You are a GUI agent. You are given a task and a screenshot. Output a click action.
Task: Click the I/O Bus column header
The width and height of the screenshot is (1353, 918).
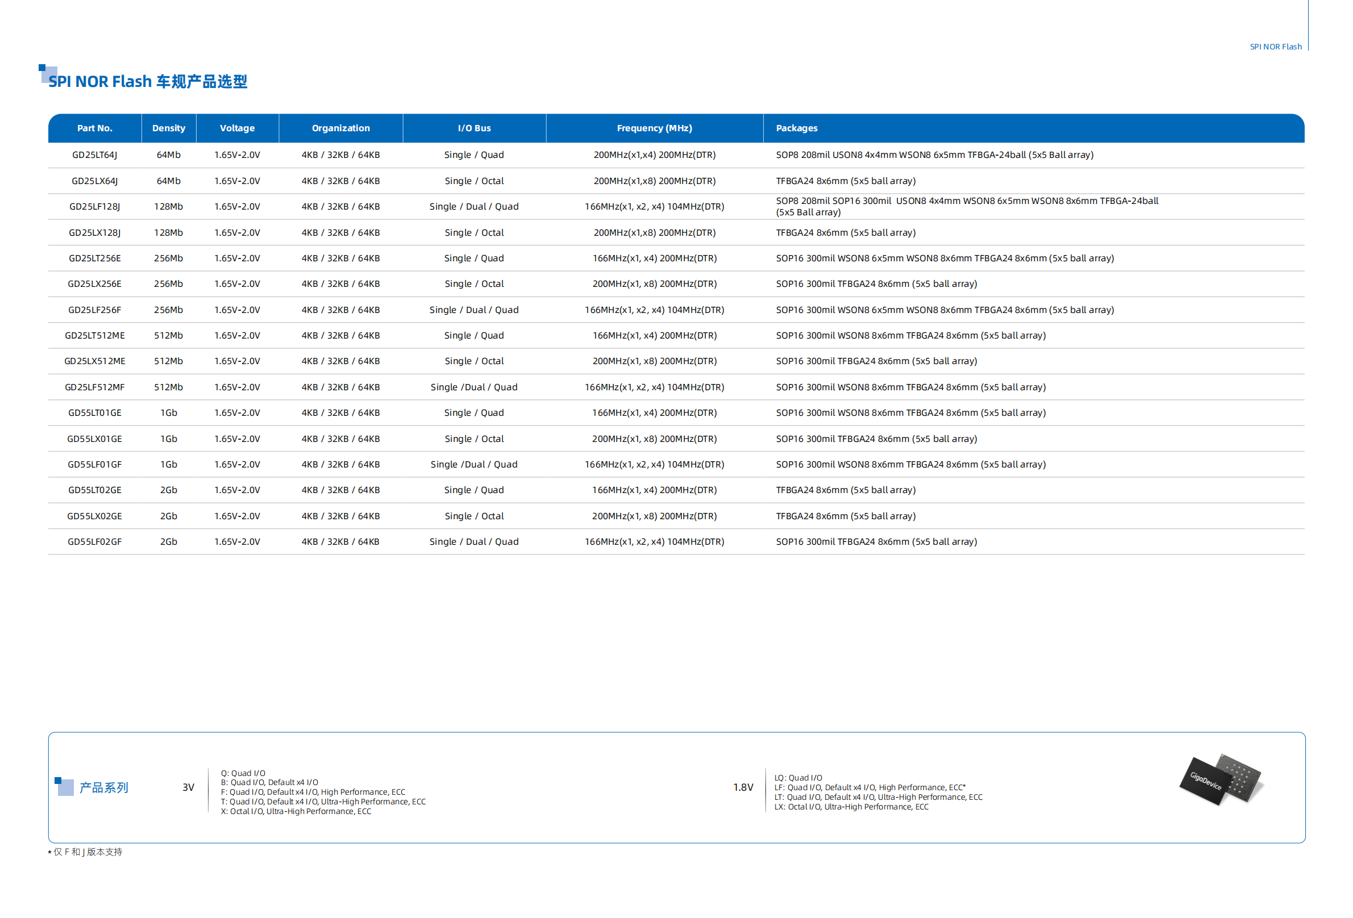click(x=474, y=128)
